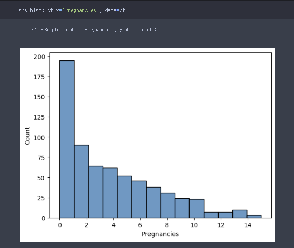Click the data=df argument in the code

[116, 10]
